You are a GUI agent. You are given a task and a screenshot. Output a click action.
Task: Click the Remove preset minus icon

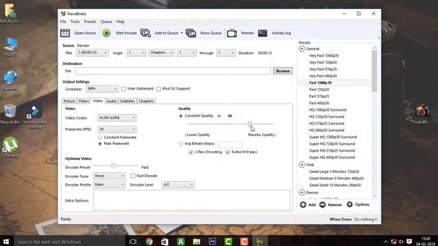coord(322,205)
